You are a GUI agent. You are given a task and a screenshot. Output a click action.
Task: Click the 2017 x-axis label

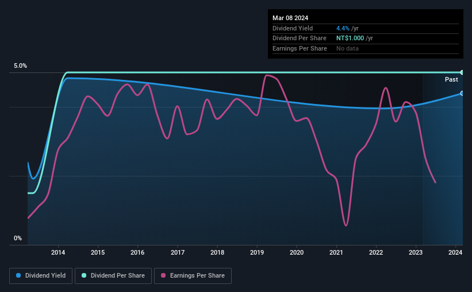[x=178, y=252]
